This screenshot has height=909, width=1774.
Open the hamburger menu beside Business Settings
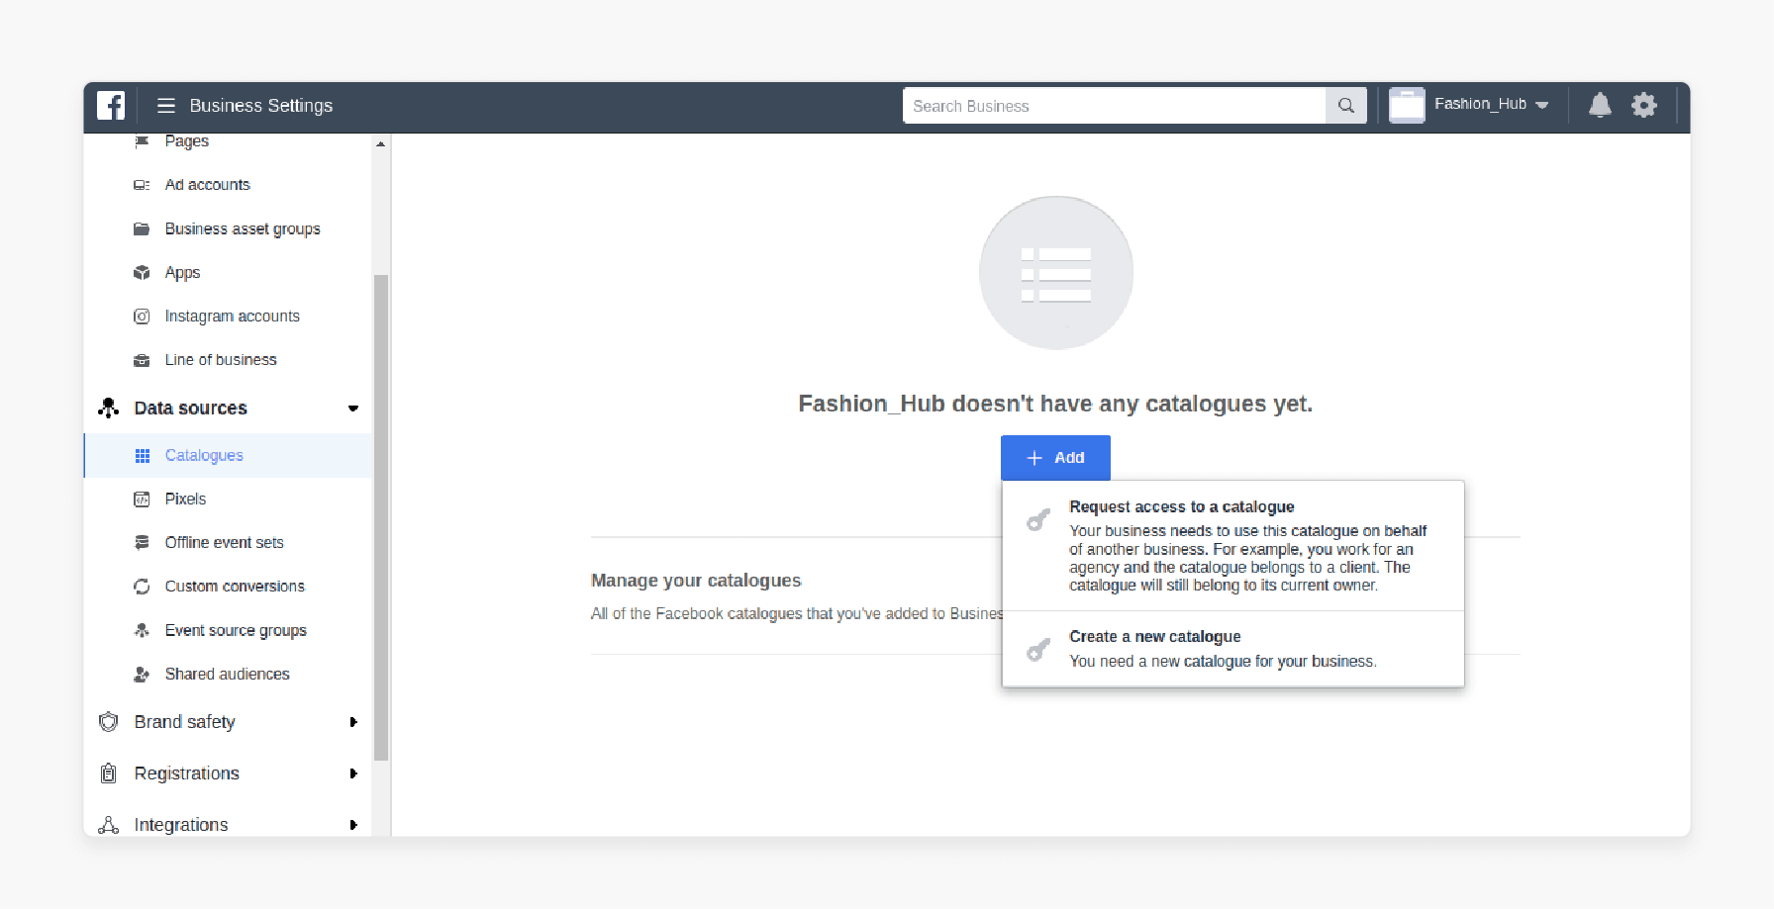point(166,106)
